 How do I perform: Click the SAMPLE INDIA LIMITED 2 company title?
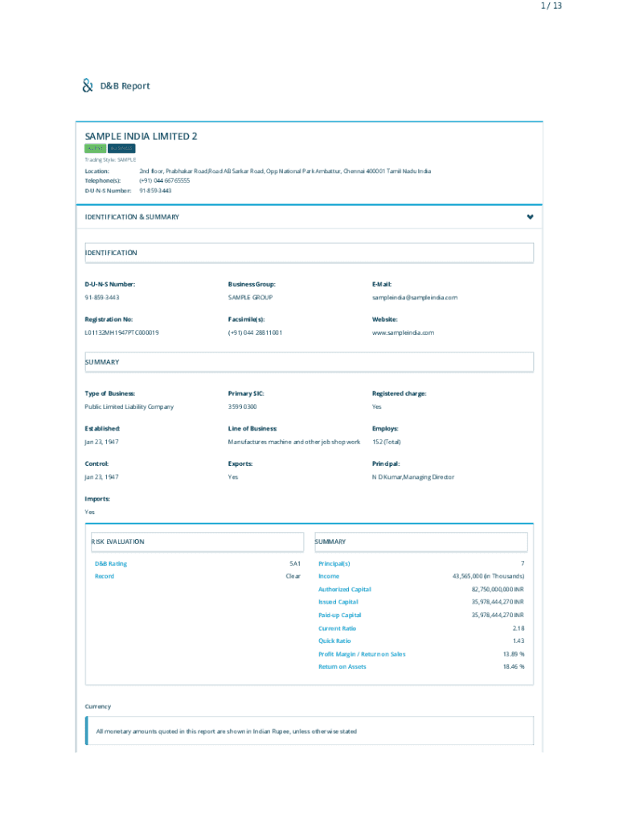[x=141, y=136]
